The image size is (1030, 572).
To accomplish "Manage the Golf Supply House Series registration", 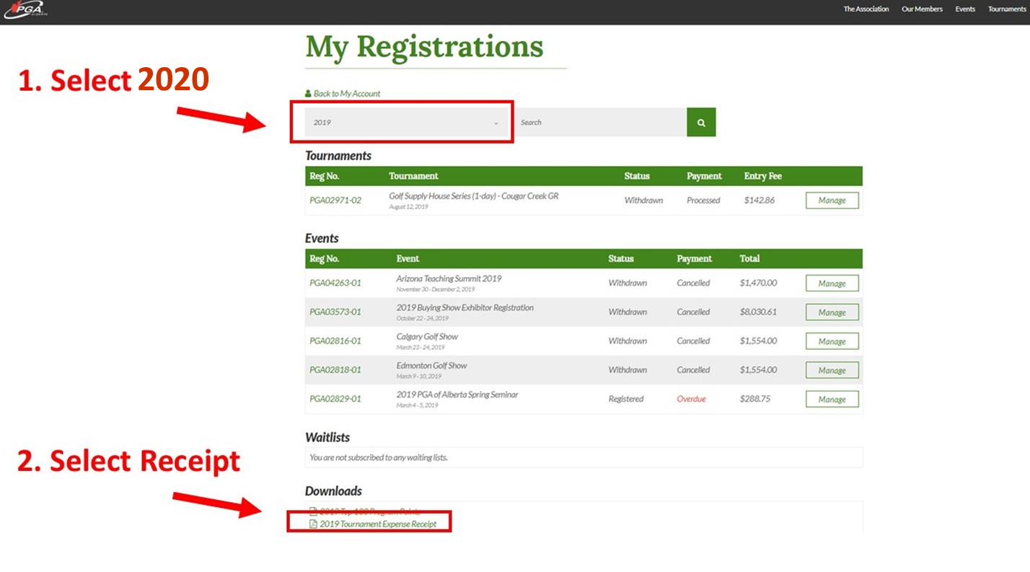I will (832, 201).
